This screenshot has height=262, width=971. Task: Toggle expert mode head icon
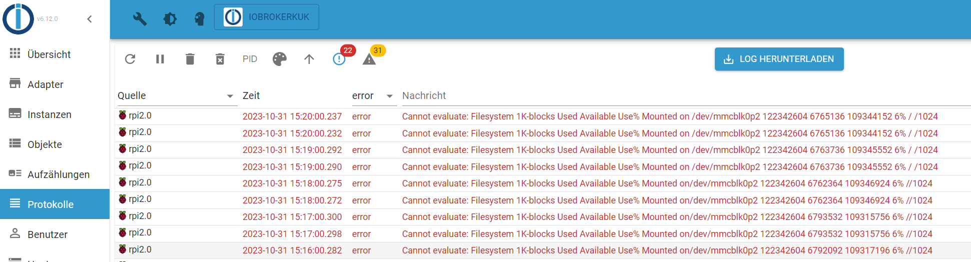coord(200,19)
